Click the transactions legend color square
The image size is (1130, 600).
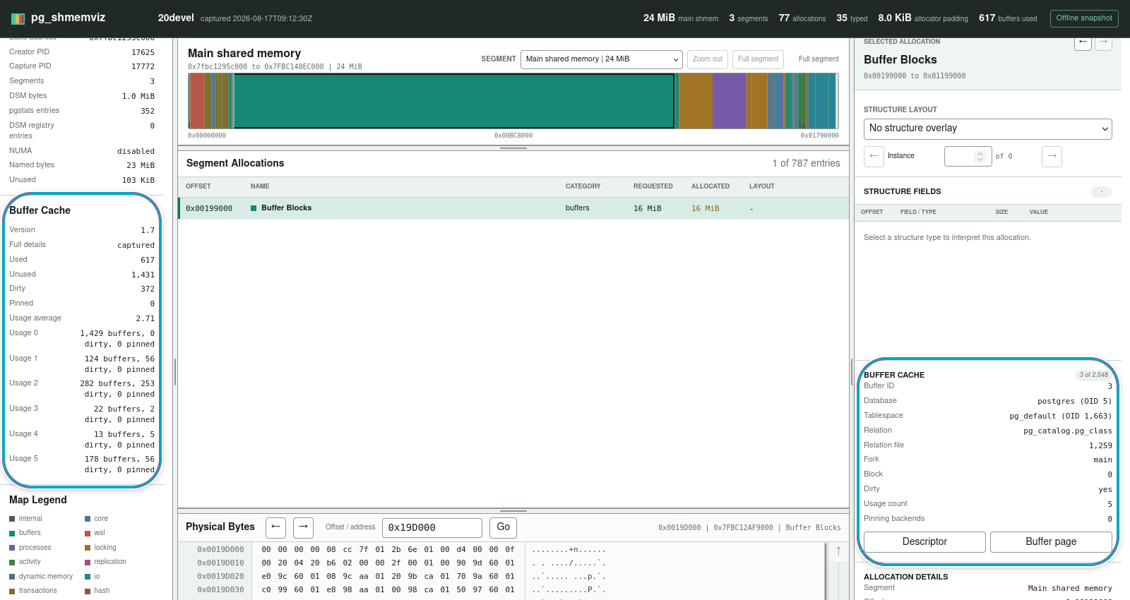(12, 591)
